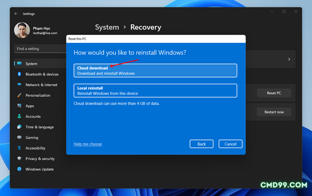This screenshot has height=196, width=312.
Task: Open Personalization settings label
Action: click(x=38, y=95)
